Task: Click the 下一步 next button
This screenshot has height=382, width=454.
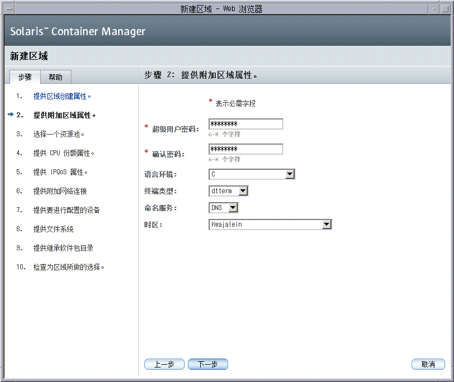Action: tap(208, 364)
